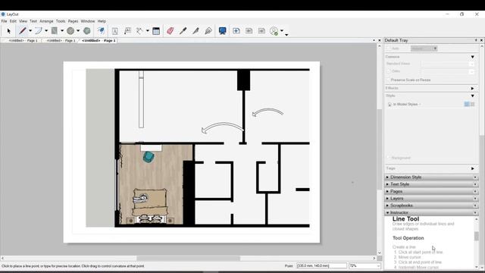This screenshot has width=485, height=273.
Task: Choose the Label tool
Action: [127, 30]
